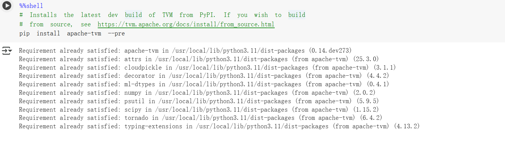Select the scipy 1.15.2 output line
This screenshot has width=505, height=141.
199,110
